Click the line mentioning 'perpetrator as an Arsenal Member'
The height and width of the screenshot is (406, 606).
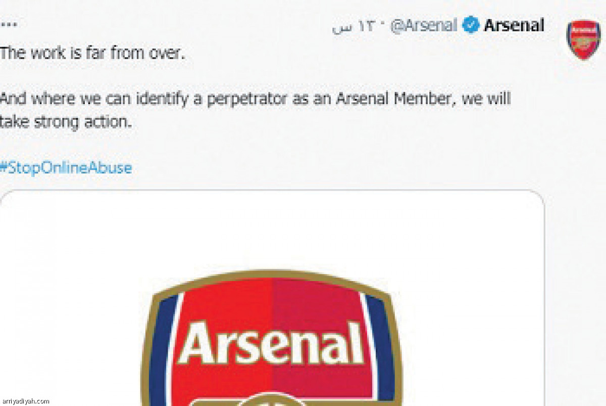pyautogui.click(x=255, y=99)
